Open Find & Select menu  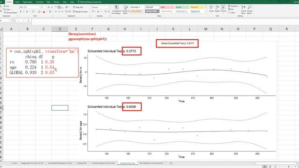coord(249,9)
